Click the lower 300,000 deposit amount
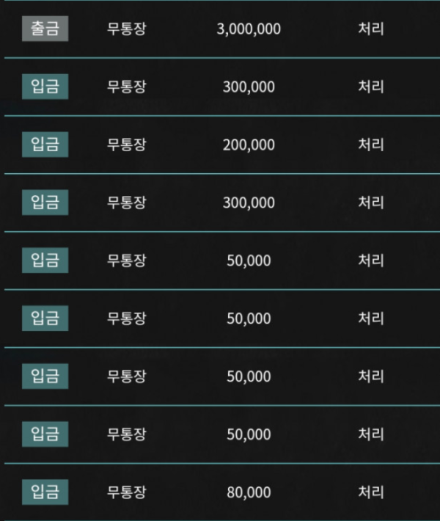Image resolution: width=440 pixels, height=521 pixels. (x=249, y=203)
